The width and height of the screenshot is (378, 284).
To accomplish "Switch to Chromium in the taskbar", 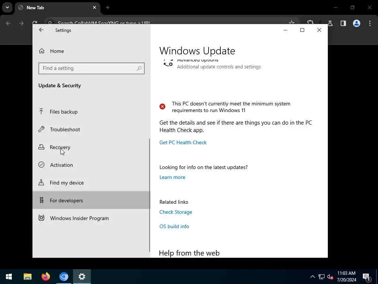I will pos(64,277).
